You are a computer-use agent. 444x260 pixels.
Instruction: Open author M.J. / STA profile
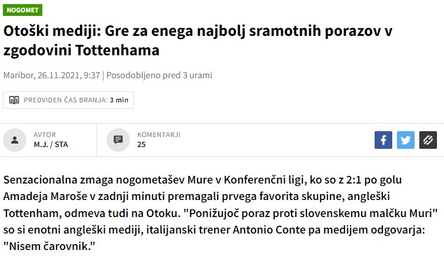[x=51, y=145]
